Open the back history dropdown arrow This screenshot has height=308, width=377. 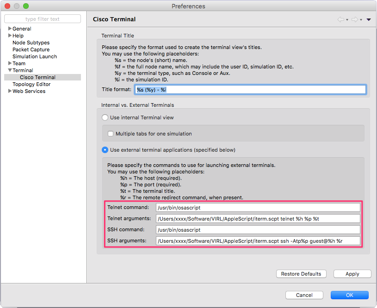pos(347,20)
